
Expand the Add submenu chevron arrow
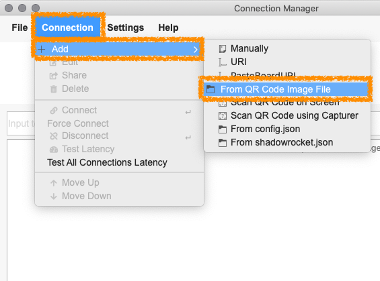coord(195,50)
